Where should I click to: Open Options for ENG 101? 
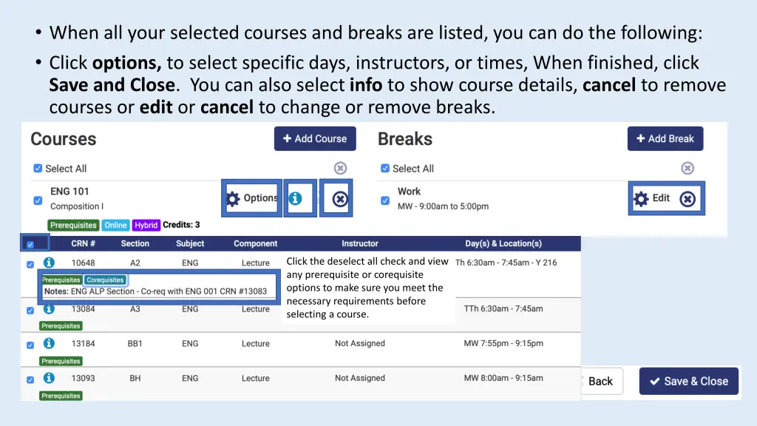point(252,198)
